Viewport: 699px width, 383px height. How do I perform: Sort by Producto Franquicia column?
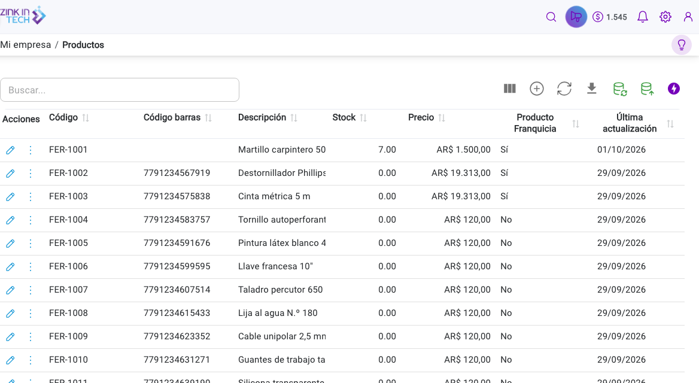point(576,124)
